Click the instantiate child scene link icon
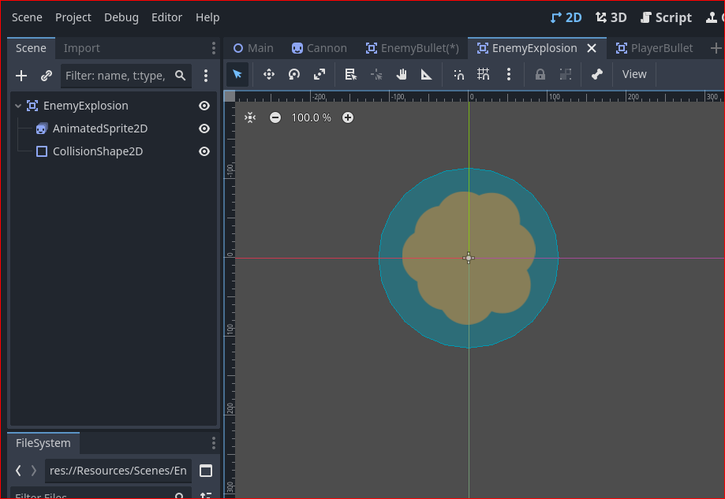Image resolution: width=725 pixels, height=499 pixels. pos(47,76)
